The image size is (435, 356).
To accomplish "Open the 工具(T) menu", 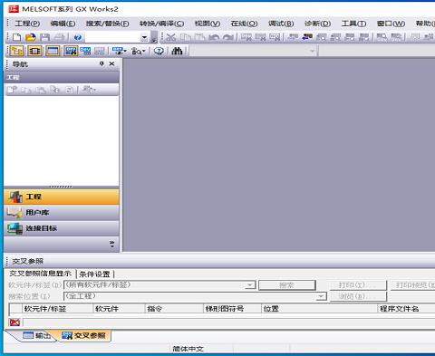I will 353,24.
